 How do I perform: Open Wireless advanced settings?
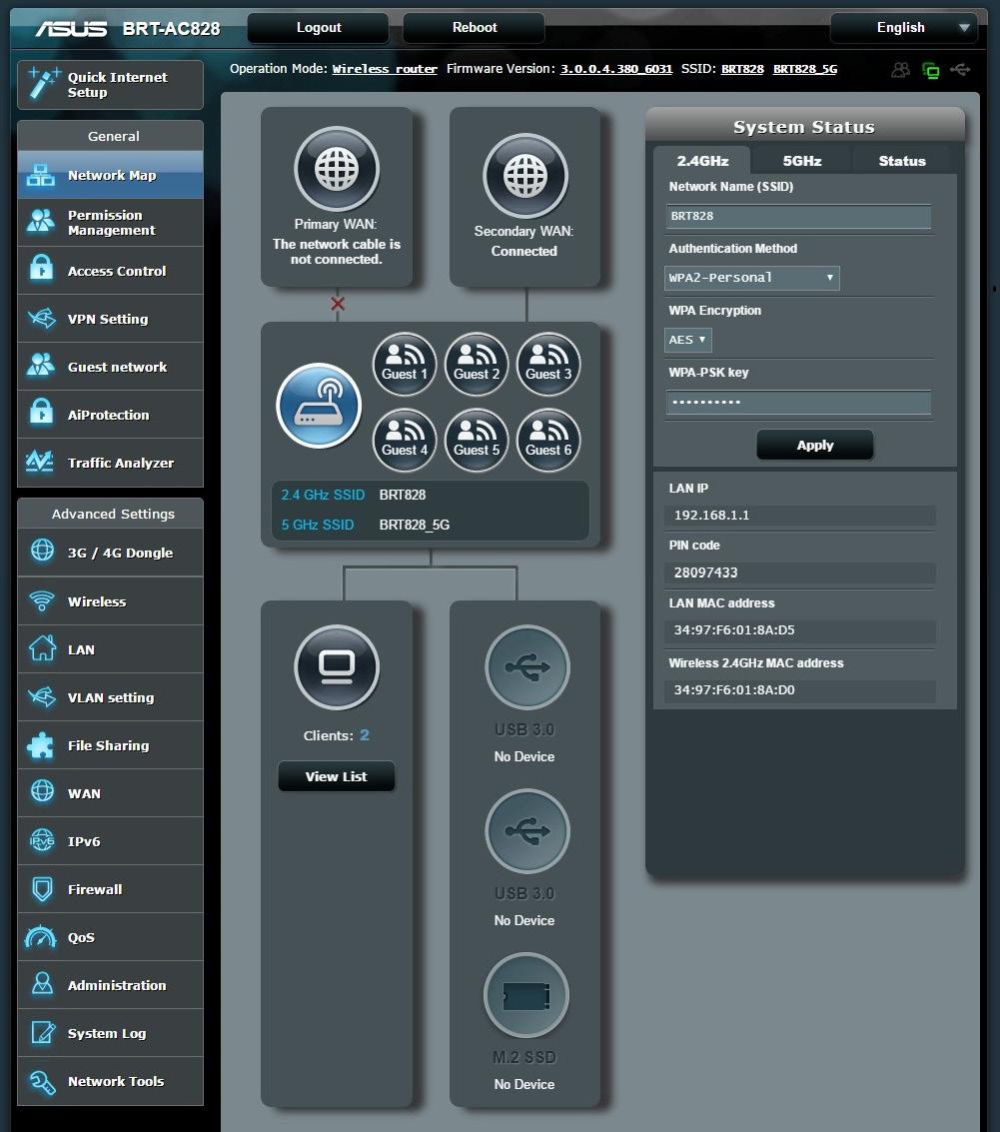coord(111,601)
